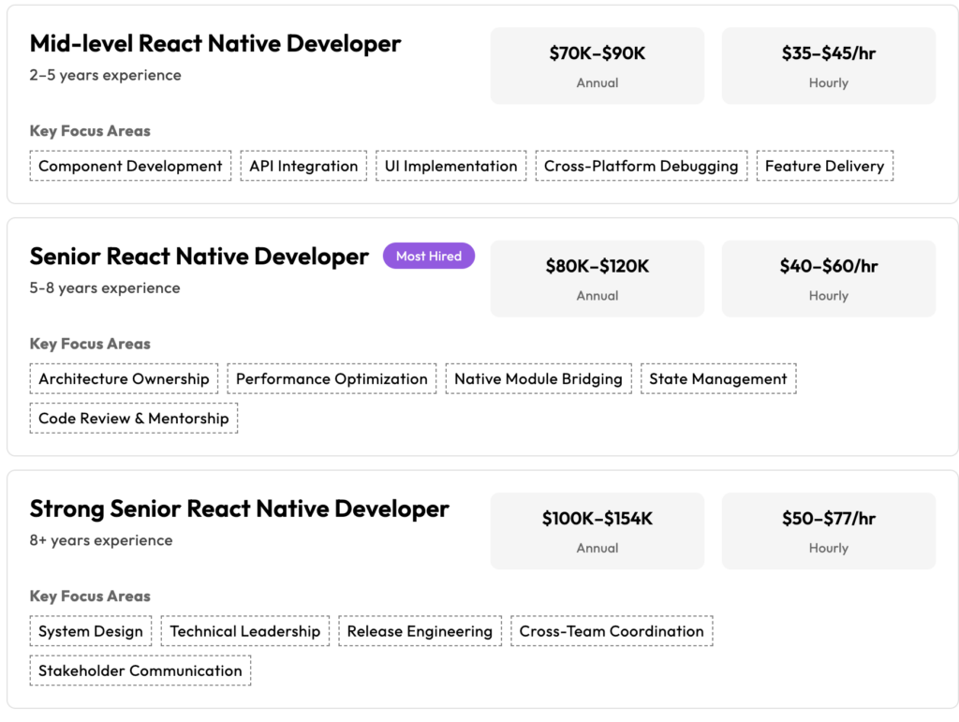Click Key Focus Areas label above Architecture Ownership

pos(90,344)
